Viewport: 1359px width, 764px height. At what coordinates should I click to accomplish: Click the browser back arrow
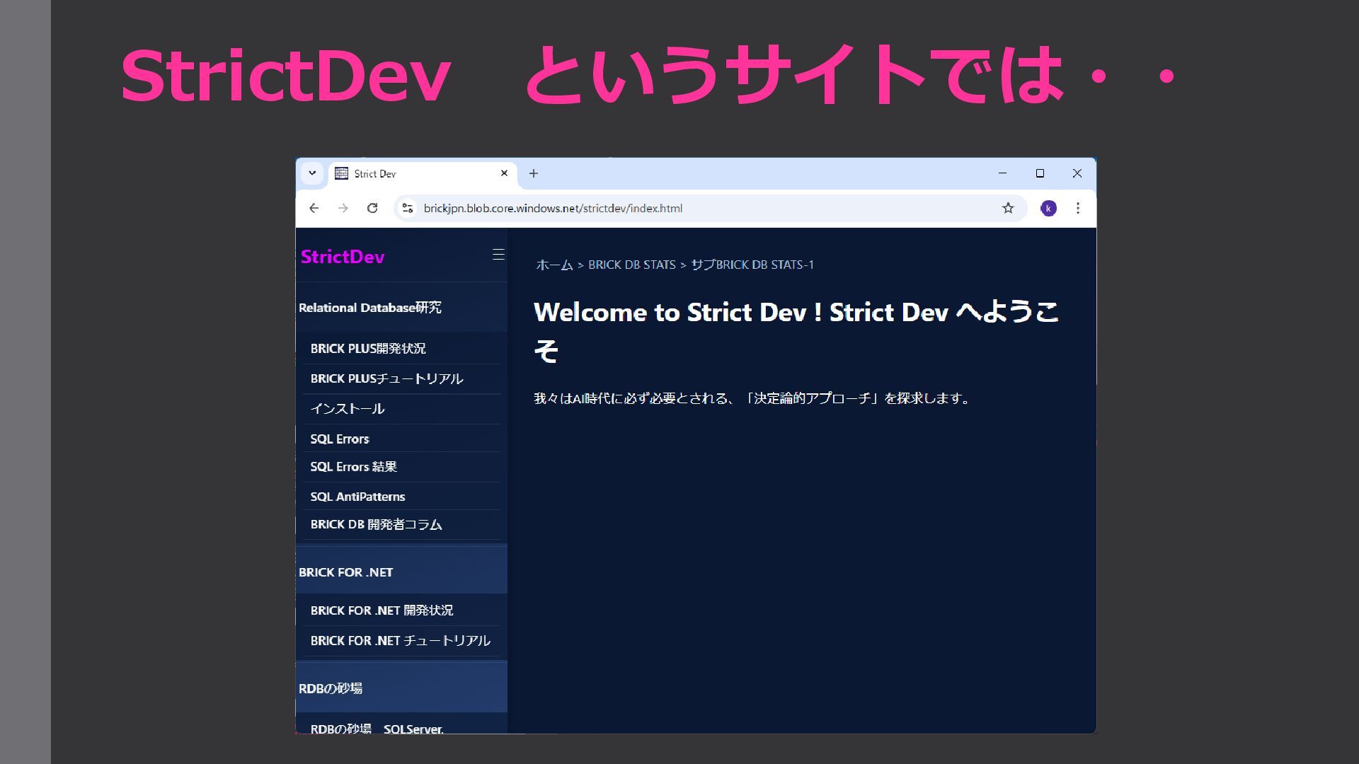coord(314,208)
